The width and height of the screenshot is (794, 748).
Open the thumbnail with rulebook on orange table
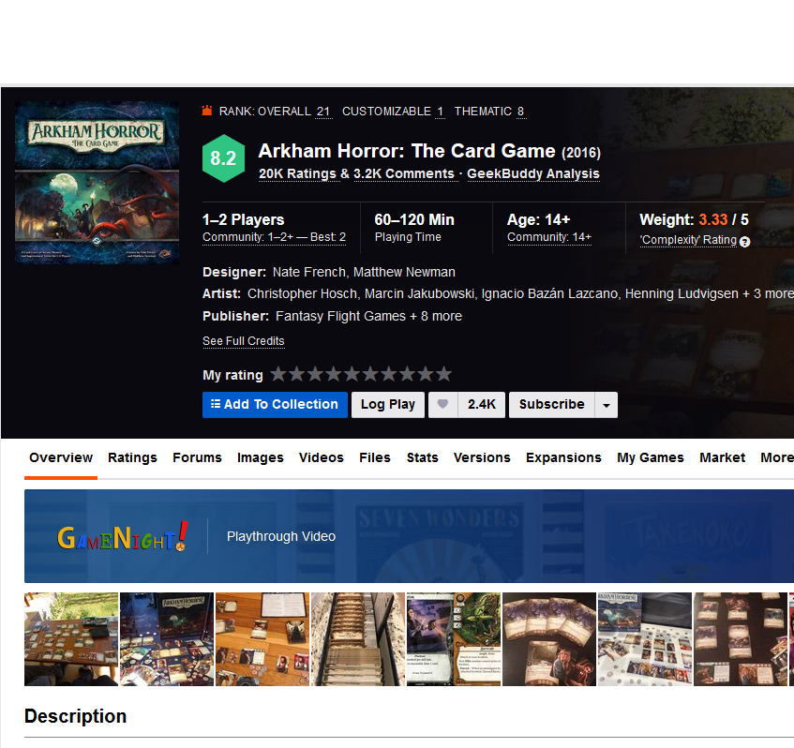pos(262,639)
